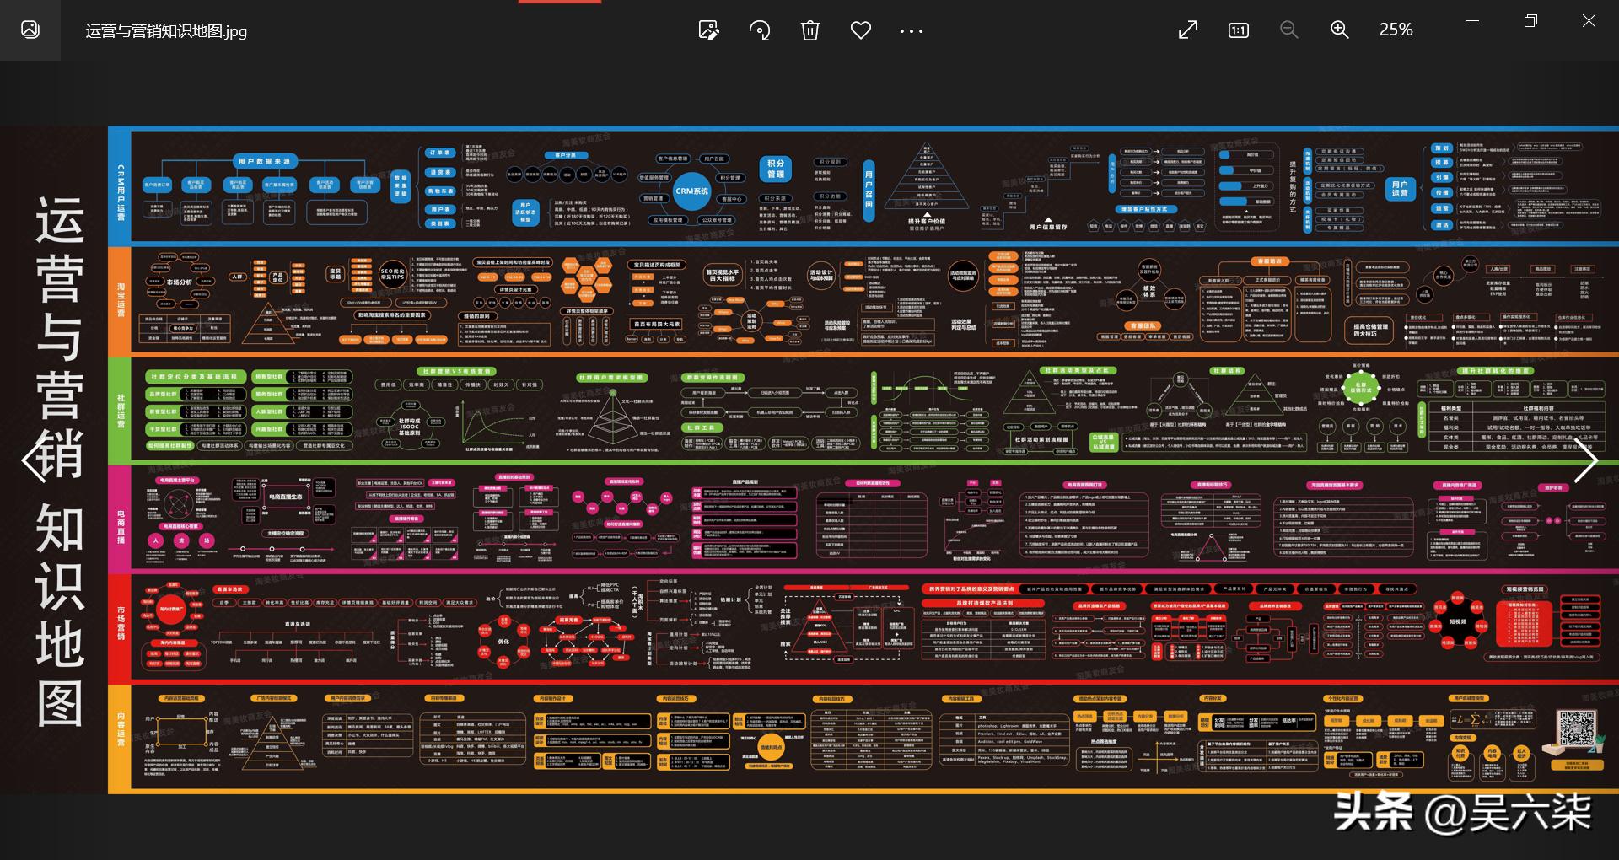1619x860 pixels.
Task: Rotate the picture
Action: pyautogui.click(x=759, y=30)
